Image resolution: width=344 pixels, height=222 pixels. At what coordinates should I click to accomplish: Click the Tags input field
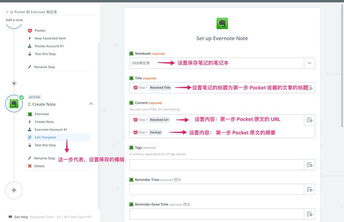[x=216, y=165]
